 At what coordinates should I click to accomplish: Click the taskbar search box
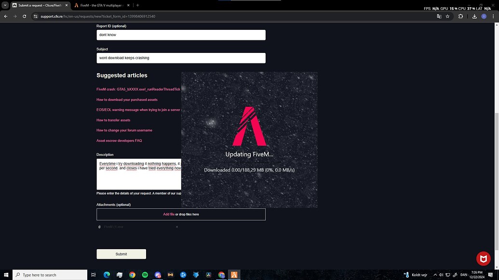[50, 275]
